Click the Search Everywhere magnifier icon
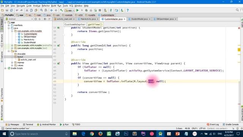 pos(237,10)
